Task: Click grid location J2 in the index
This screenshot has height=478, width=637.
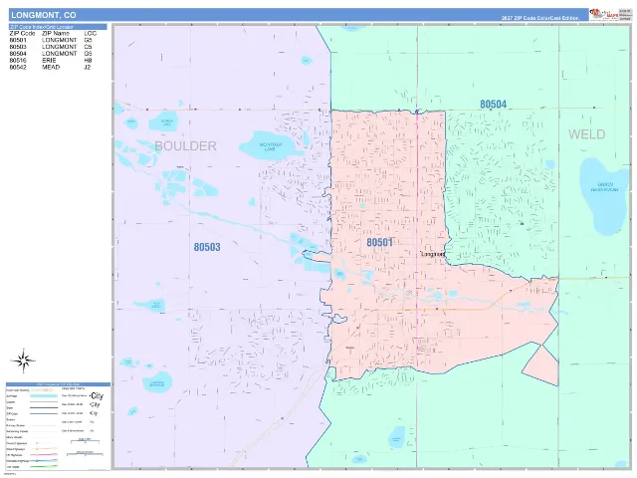Action: pos(88,67)
